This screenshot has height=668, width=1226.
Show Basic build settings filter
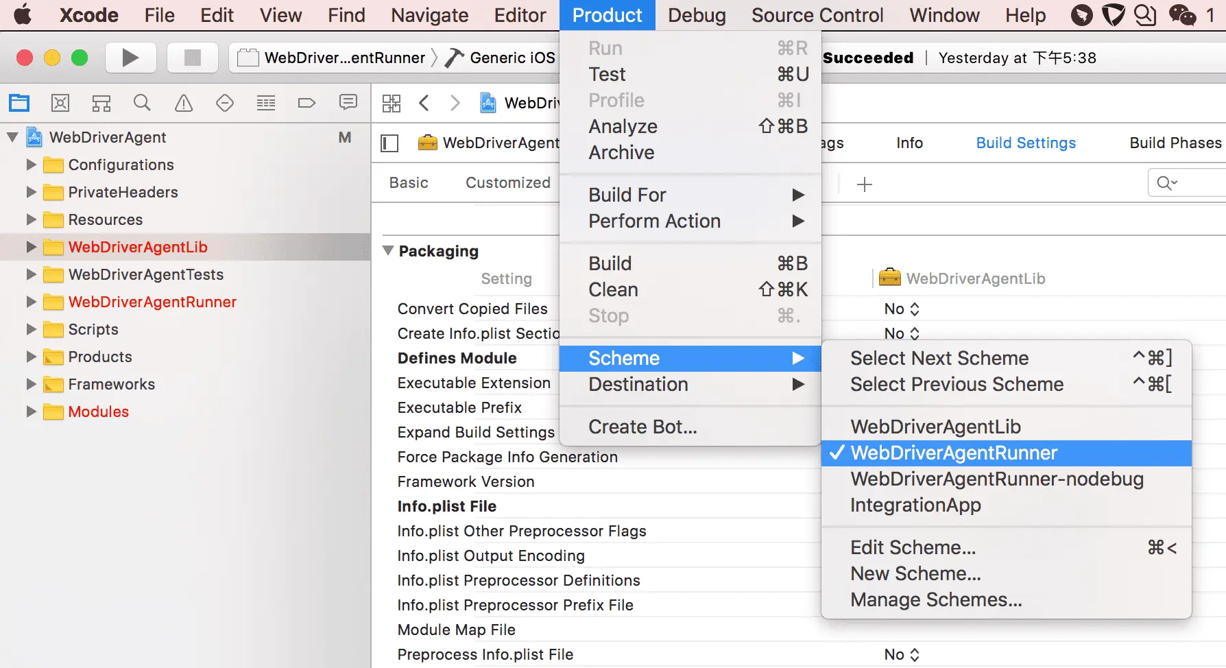pos(409,182)
